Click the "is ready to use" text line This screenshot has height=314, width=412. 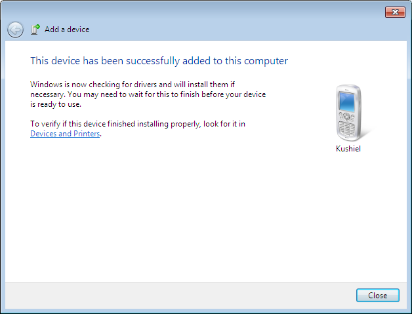[56, 104]
